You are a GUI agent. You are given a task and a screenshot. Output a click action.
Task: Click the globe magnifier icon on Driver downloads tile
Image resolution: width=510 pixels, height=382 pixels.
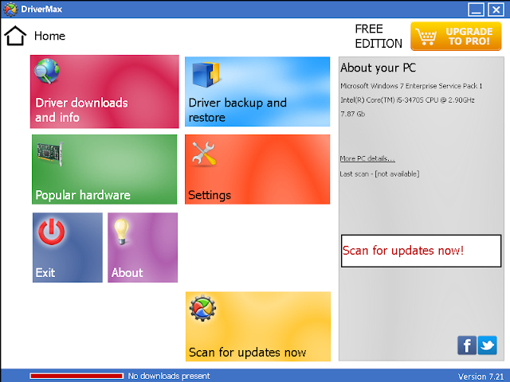tap(47, 71)
